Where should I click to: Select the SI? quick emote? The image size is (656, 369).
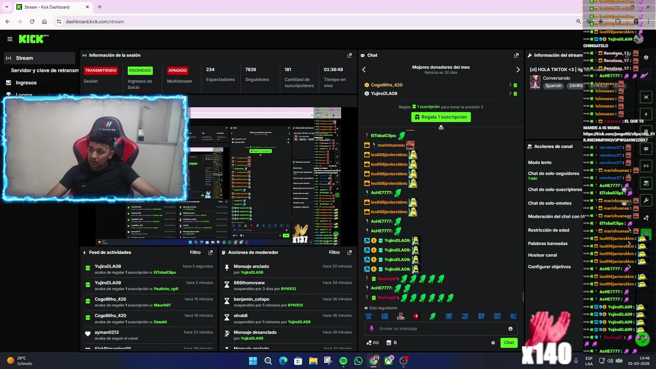(481, 316)
